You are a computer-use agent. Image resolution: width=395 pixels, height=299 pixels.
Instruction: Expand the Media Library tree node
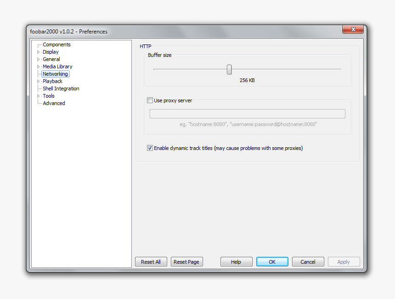(x=38, y=66)
